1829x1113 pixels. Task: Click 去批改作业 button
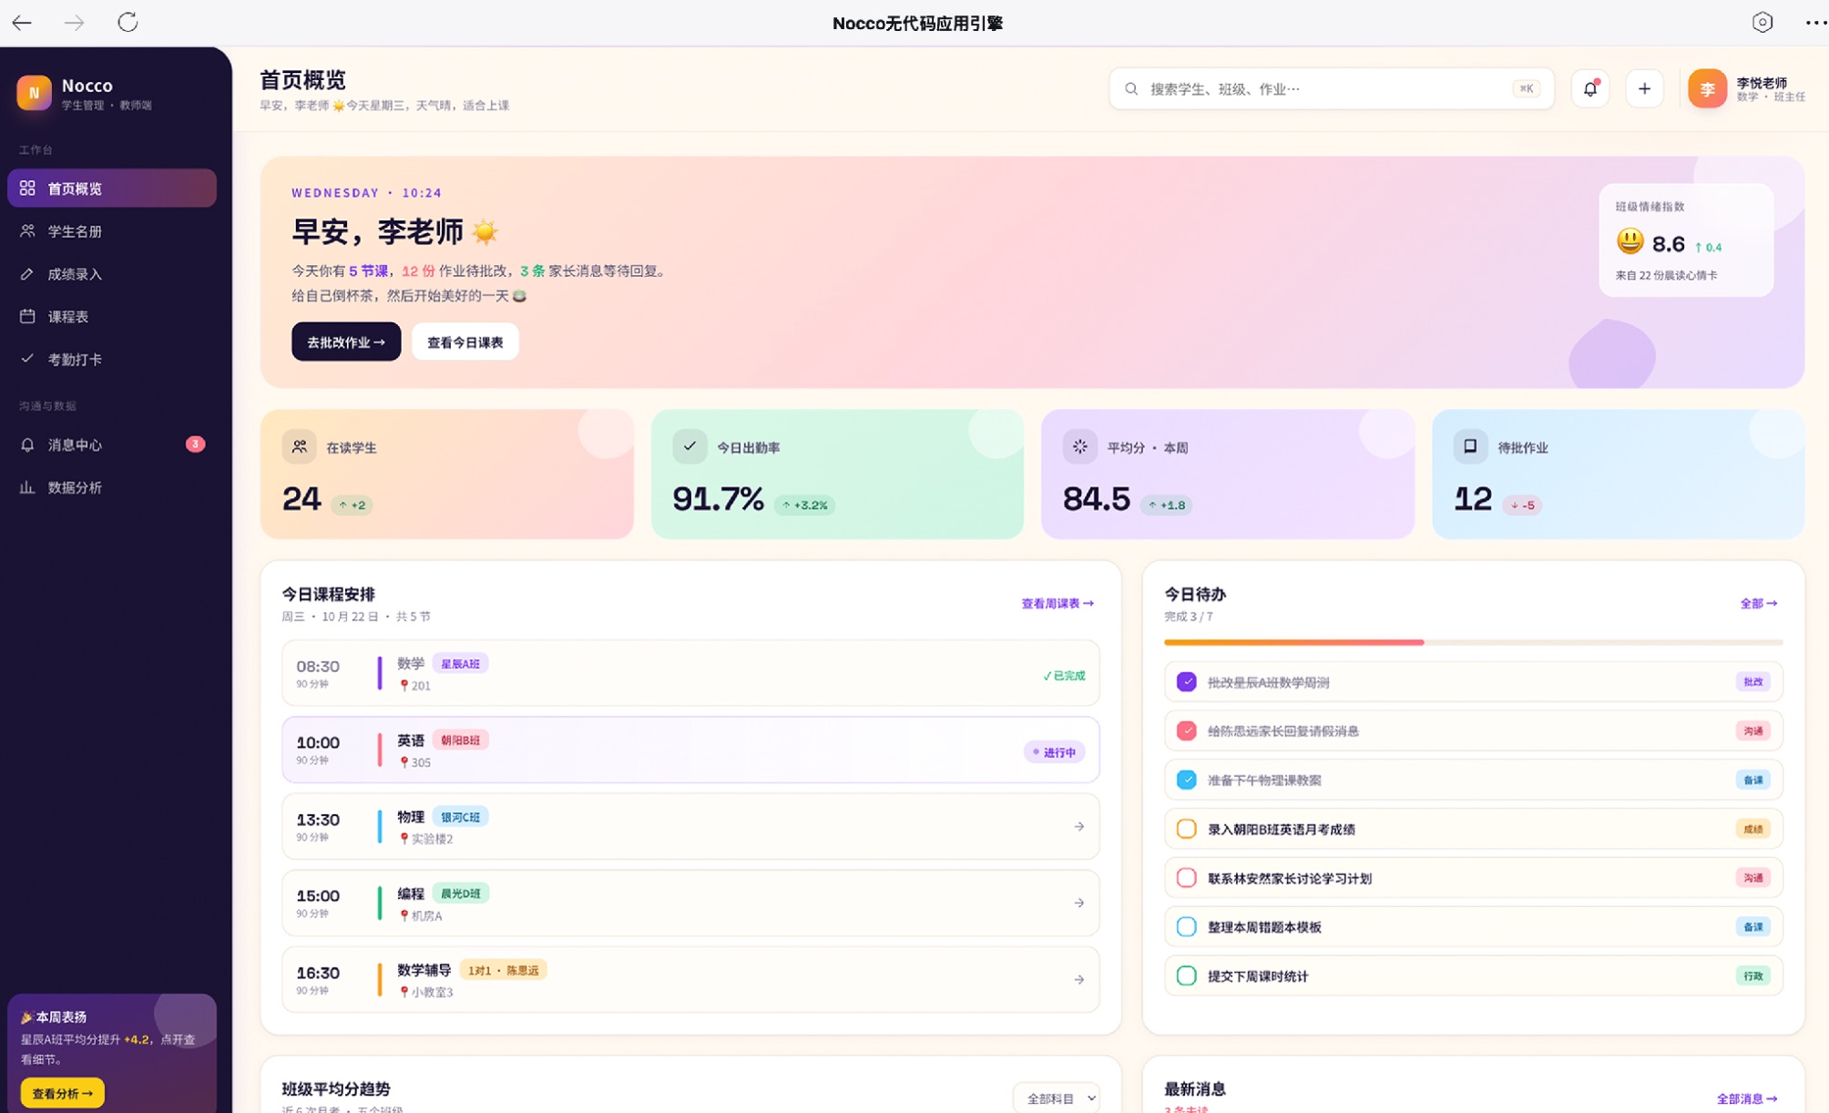click(x=346, y=342)
